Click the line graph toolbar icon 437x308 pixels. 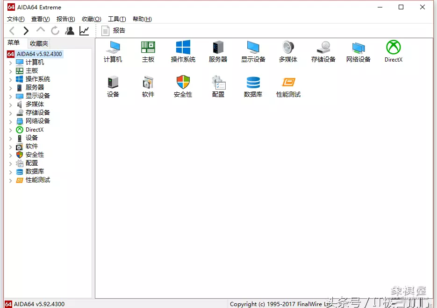point(84,31)
